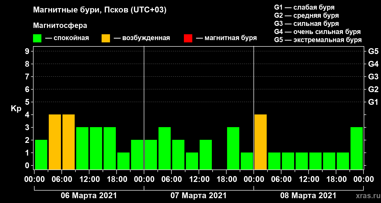Click the G5 — экстремальная буря legend entry
This screenshot has height=203, width=381.
pos(318,40)
